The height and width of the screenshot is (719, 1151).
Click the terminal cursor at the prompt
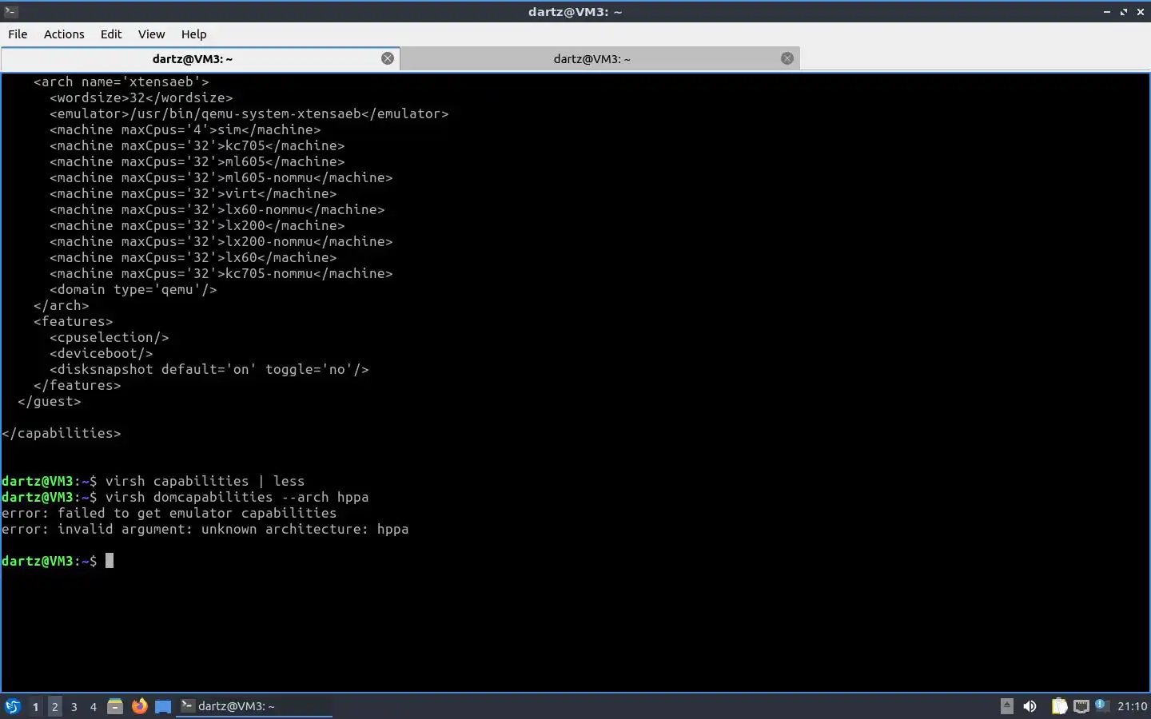pos(110,561)
